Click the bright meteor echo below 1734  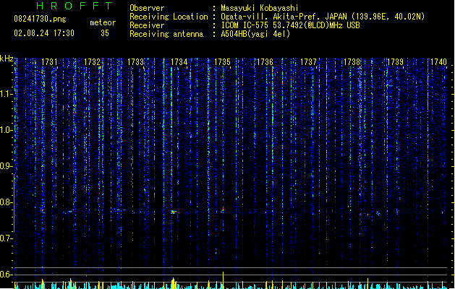click(173, 212)
